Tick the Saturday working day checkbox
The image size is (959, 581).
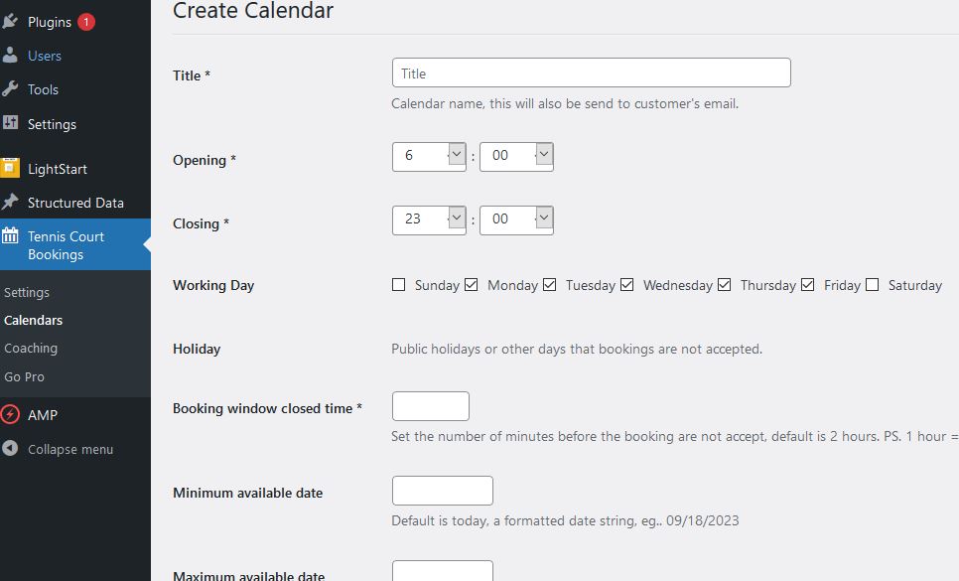pyautogui.click(x=873, y=285)
